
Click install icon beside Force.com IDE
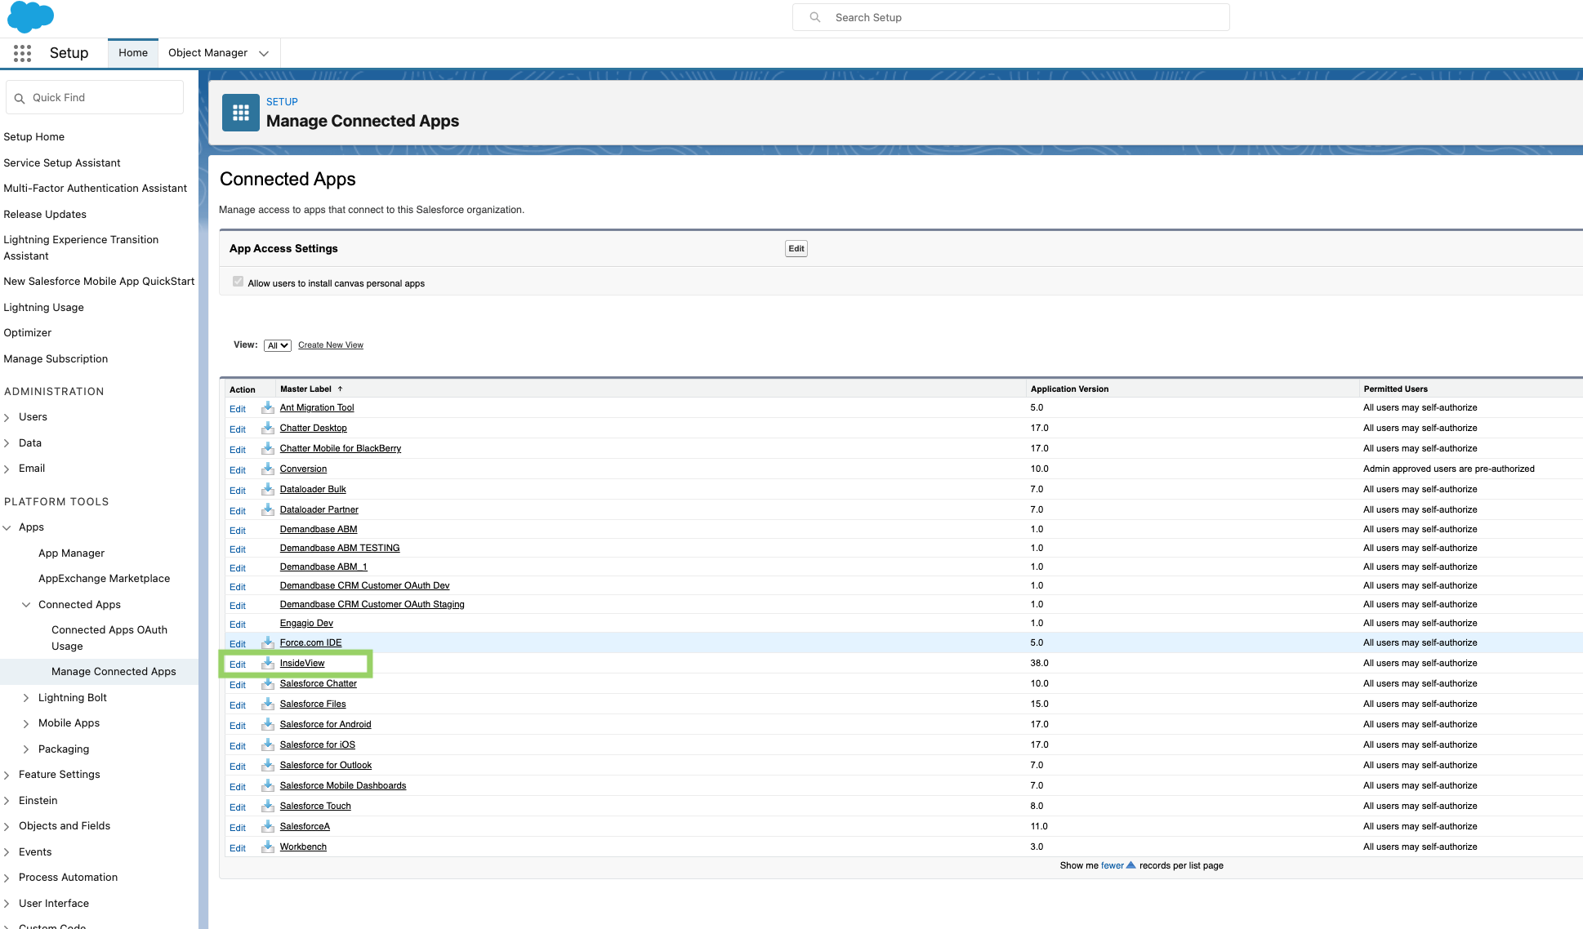tap(267, 642)
